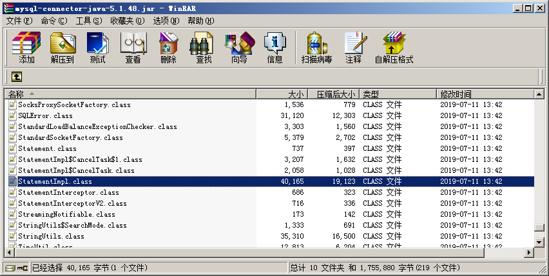Viewport: 549px width, 276px height.
Task: Click the key icon in status bar
Action: [23, 268]
